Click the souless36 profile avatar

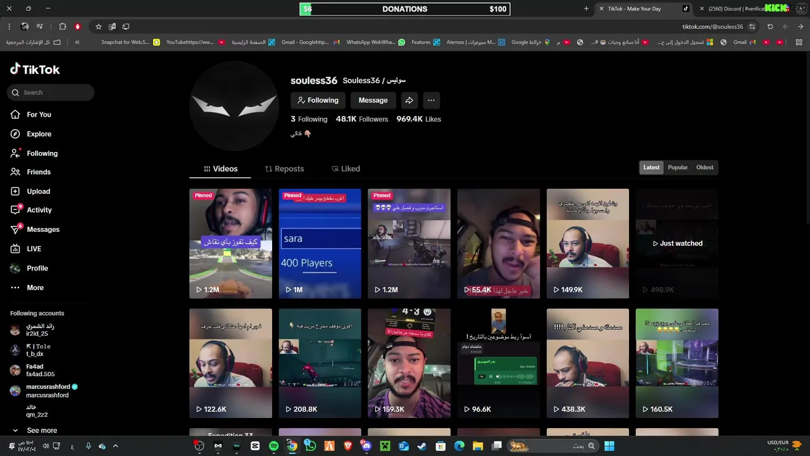coord(234,106)
